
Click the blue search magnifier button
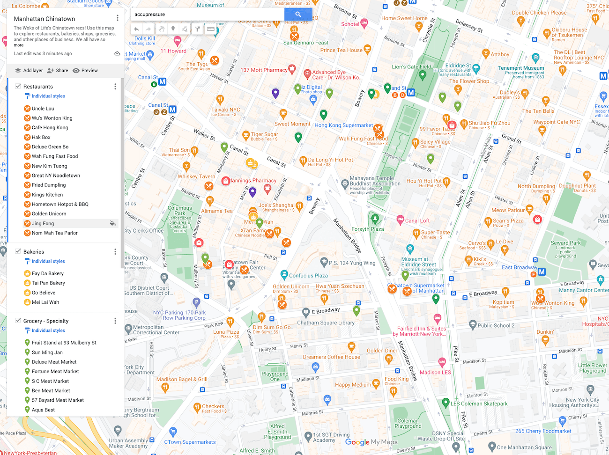(298, 15)
